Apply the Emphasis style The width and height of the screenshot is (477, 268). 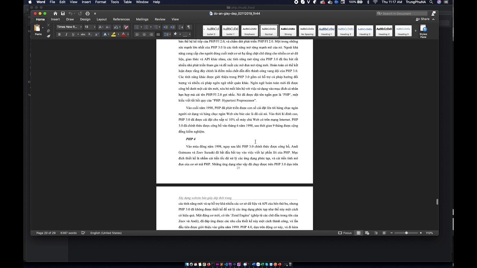click(250, 31)
